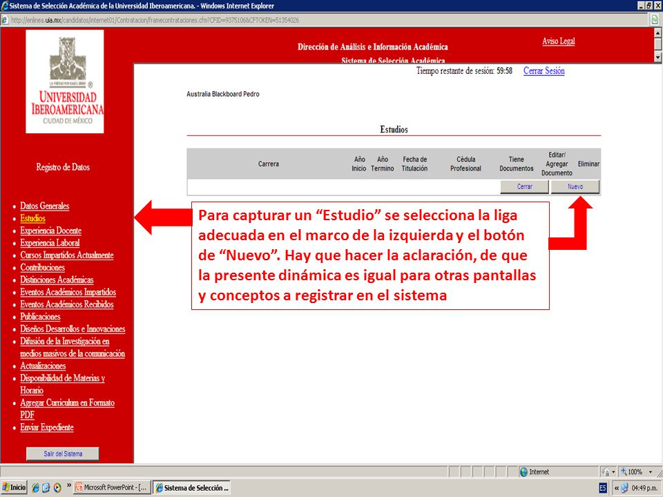
Task: Click the Carrera column header
Action: 269,164
